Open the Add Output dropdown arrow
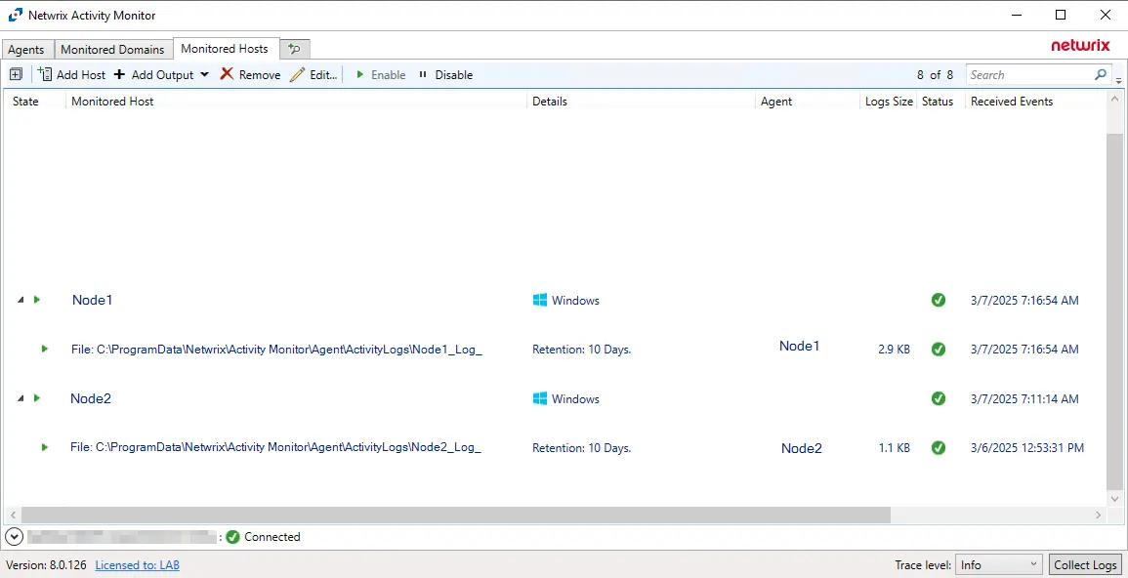Image resolution: width=1128 pixels, height=578 pixels. pos(203,74)
